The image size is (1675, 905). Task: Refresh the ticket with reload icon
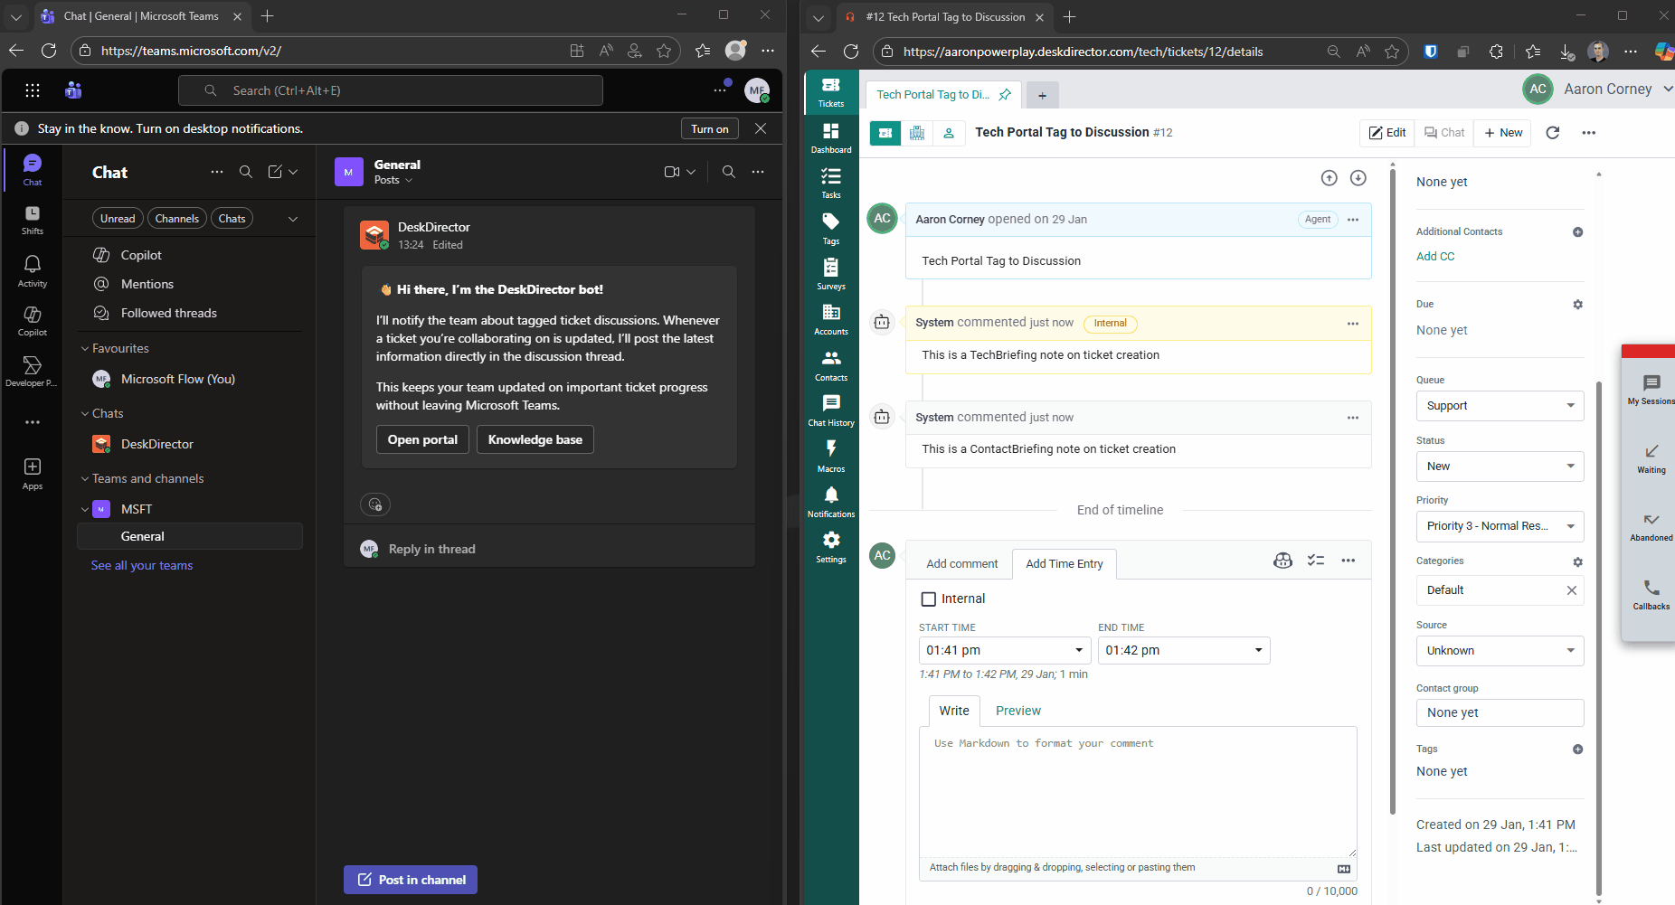click(x=1552, y=133)
